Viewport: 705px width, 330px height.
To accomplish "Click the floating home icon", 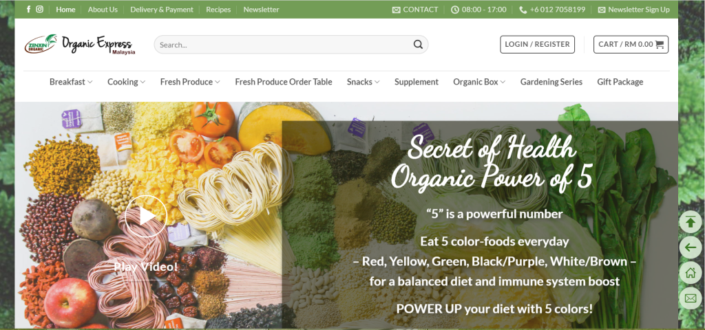I will pyautogui.click(x=690, y=272).
